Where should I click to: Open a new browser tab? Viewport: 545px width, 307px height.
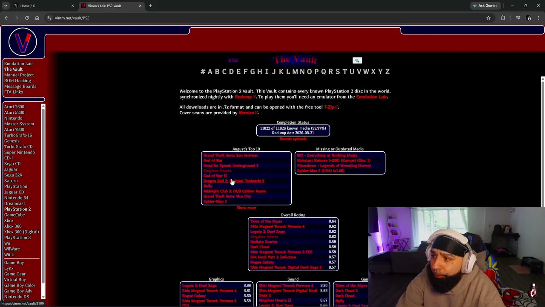[x=150, y=6]
